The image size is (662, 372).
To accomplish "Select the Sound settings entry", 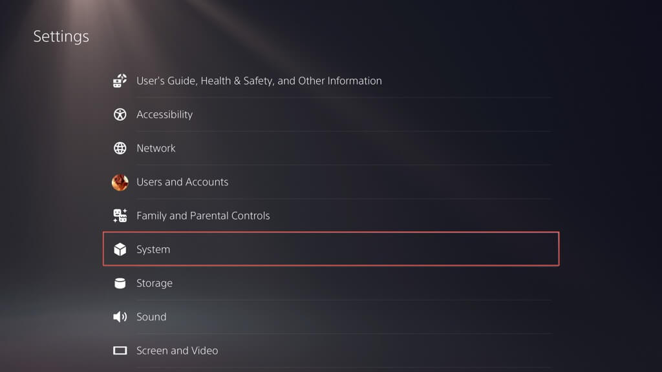I will coord(151,316).
